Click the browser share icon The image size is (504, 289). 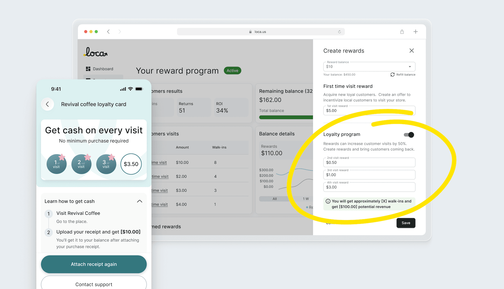402,32
